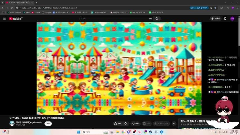Image resolution: width=240 pixels, height=135 pixels.
Task: Open the Angelsmeari channel name link
Action: 29,122
